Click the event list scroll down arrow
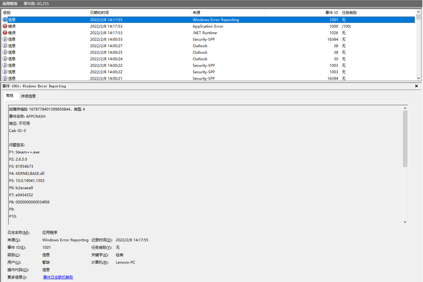 coord(419,78)
